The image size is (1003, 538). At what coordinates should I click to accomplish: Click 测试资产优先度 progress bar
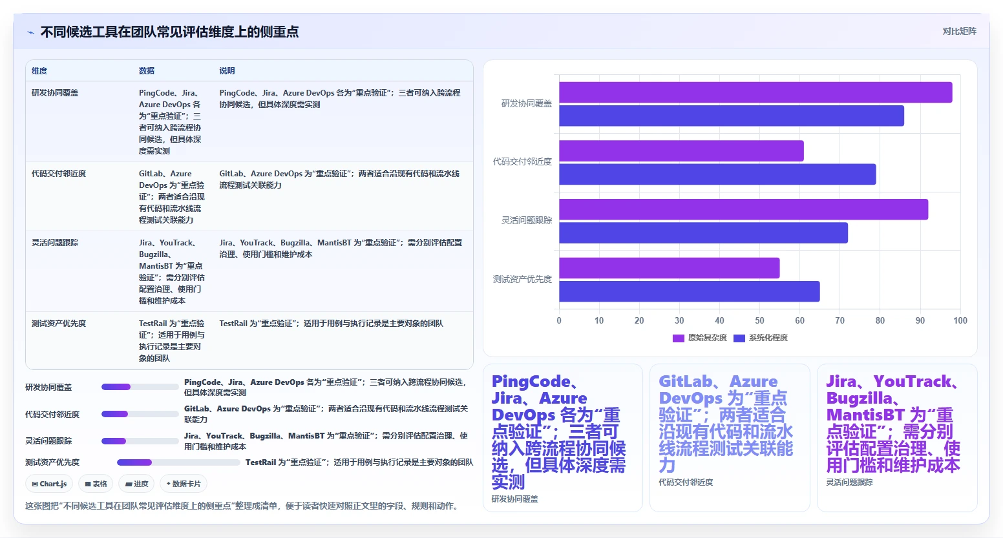click(178, 462)
